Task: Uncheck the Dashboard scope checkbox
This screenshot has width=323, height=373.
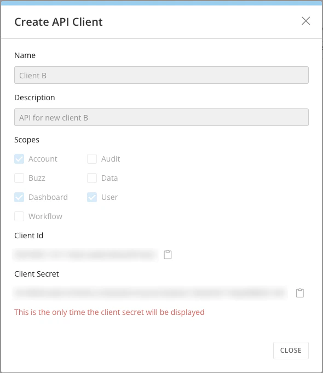Action: pyautogui.click(x=19, y=197)
